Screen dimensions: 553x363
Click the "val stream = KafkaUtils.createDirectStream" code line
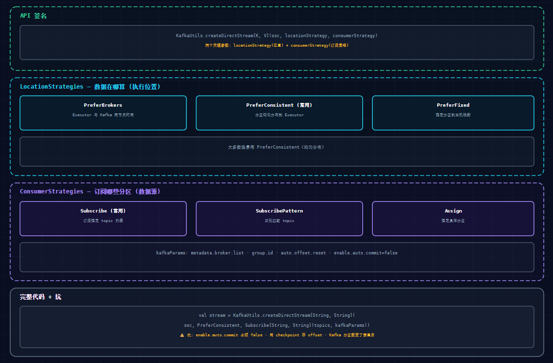pos(277,315)
